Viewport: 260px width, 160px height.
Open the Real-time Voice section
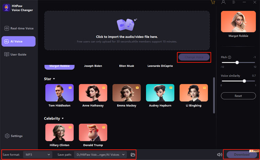19,28
